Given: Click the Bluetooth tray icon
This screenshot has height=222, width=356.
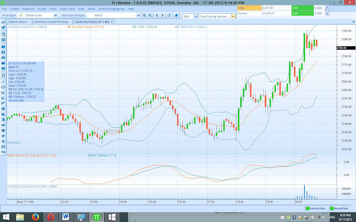Looking at the screenshot, I should click(294, 217).
